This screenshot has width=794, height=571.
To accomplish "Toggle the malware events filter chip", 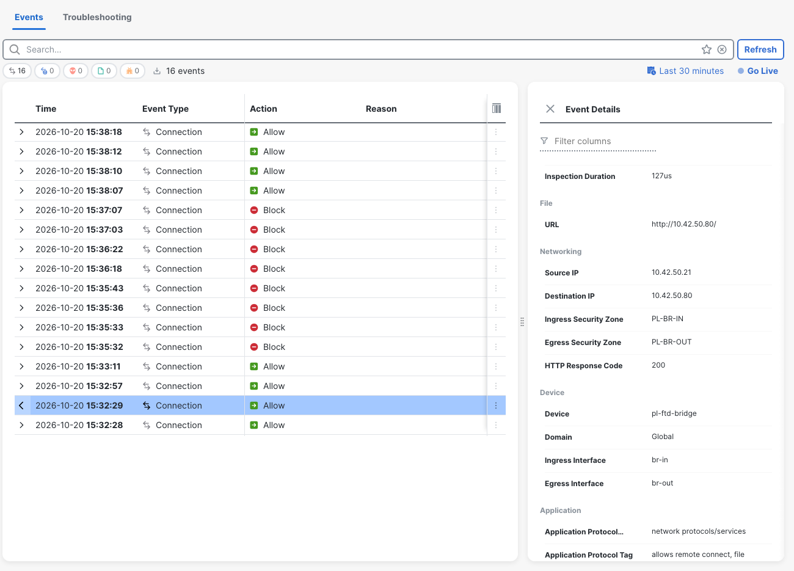I will click(133, 71).
